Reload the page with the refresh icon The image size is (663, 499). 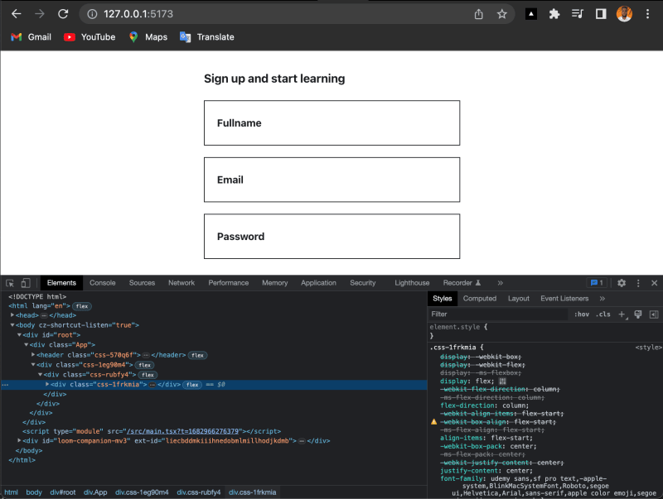(63, 14)
